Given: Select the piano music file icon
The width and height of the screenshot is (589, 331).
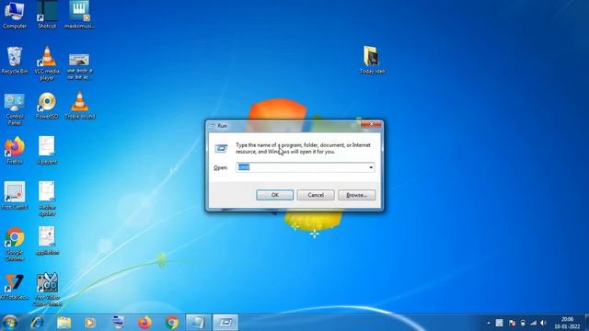Looking at the screenshot, I should 79,15.
